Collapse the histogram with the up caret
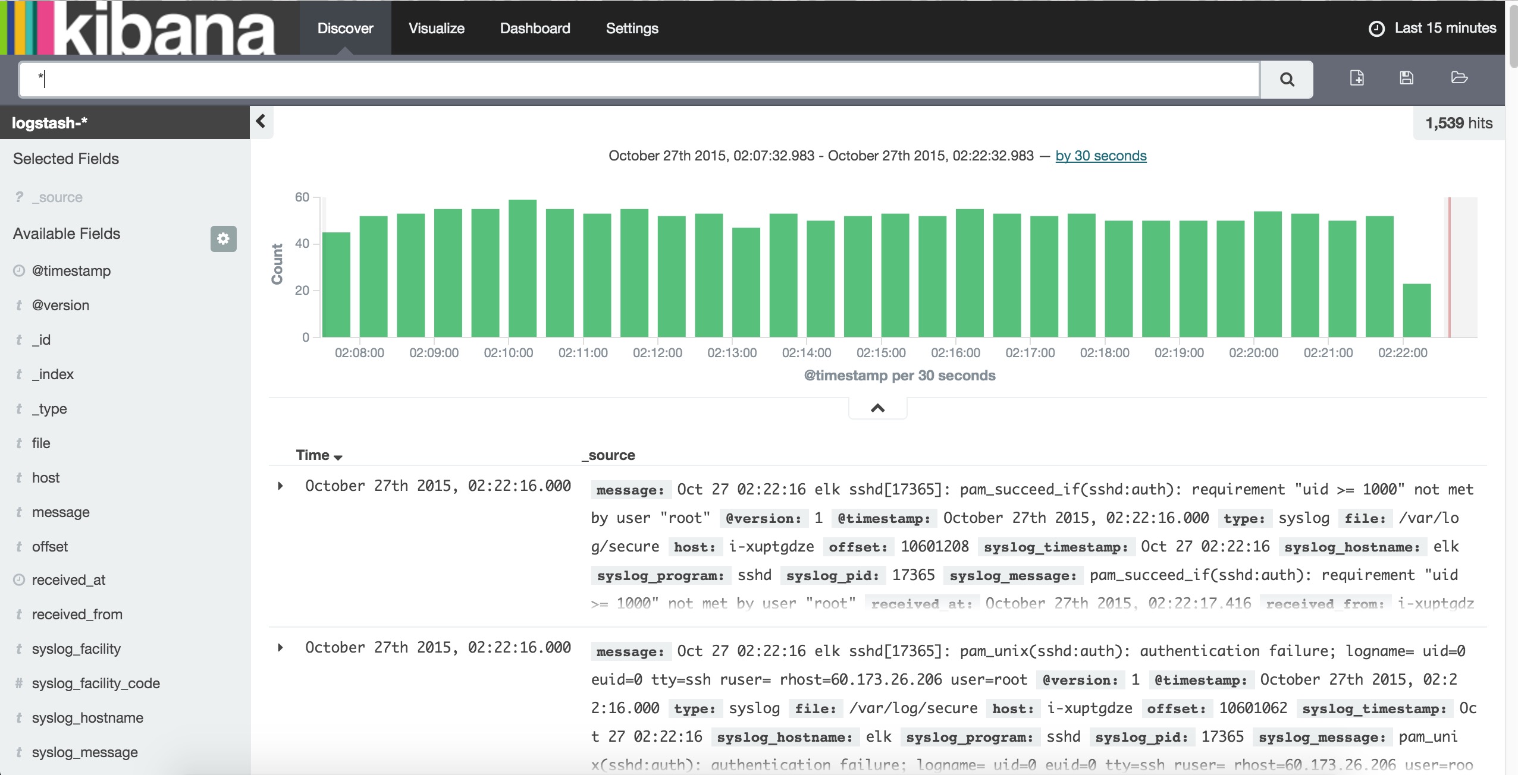 coord(877,408)
